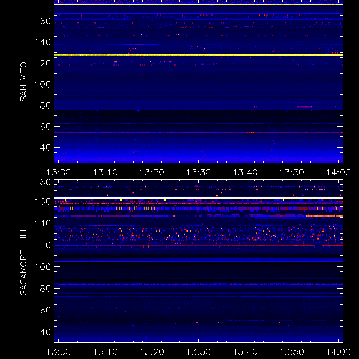Viewport: 359px width, 359px height.
Task: Select the 100 tick label on San Vito axis
Action: (x=43, y=84)
